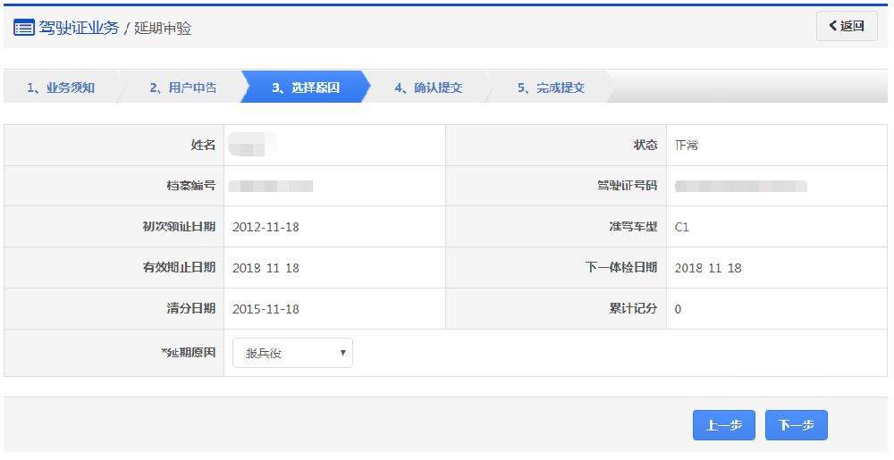Image resolution: width=894 pixels, height=460 pixels.
Task: Expand the 延期原因 dropdown showing 服兵役
Action: tap(292, 353)
